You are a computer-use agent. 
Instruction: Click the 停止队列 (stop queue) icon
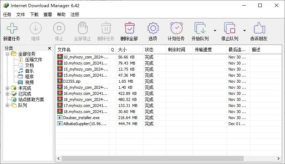coord(229,29)
